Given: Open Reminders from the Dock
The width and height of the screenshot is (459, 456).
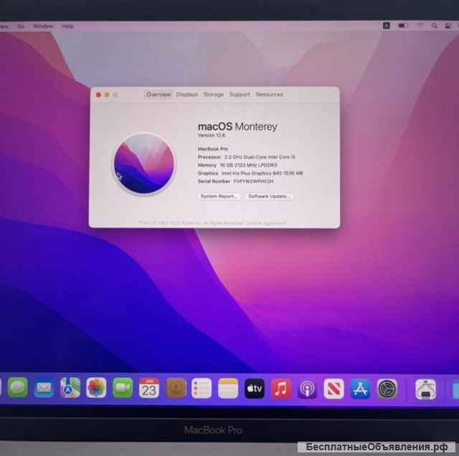Looking at the screenshot, I should click(202, 388).
